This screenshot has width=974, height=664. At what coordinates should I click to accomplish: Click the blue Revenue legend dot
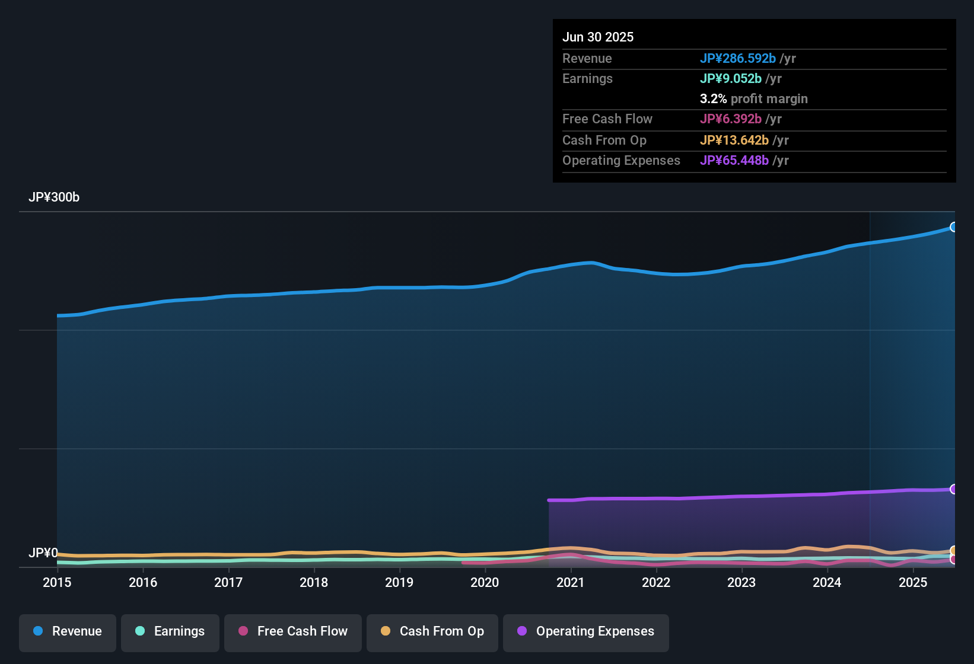point(38,631)
